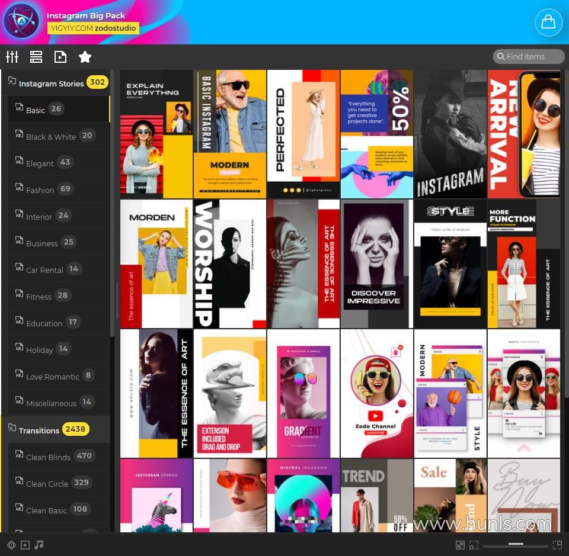569x556 pixels.
Task: Select the Fashion subcategory
Action: [40, 190]
